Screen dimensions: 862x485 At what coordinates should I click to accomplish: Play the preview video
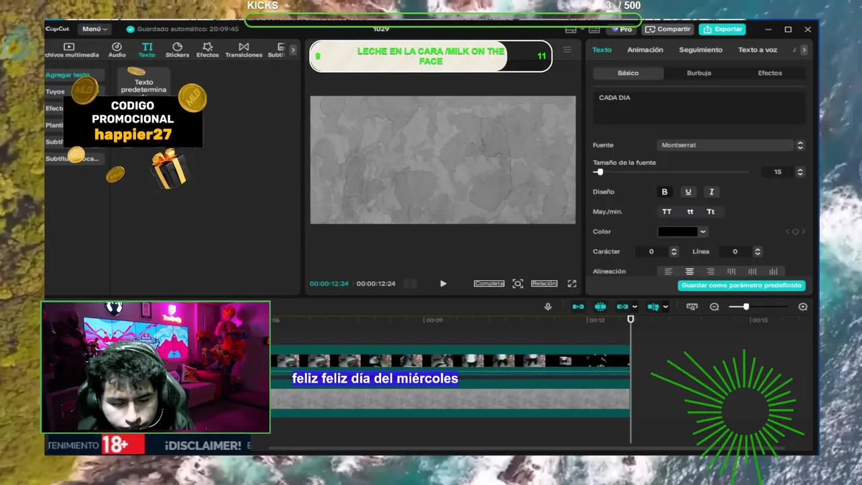[x=443, y=284]
